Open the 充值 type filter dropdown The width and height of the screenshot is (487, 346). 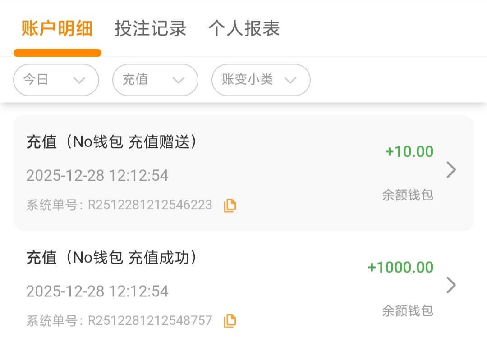[155, 80]
